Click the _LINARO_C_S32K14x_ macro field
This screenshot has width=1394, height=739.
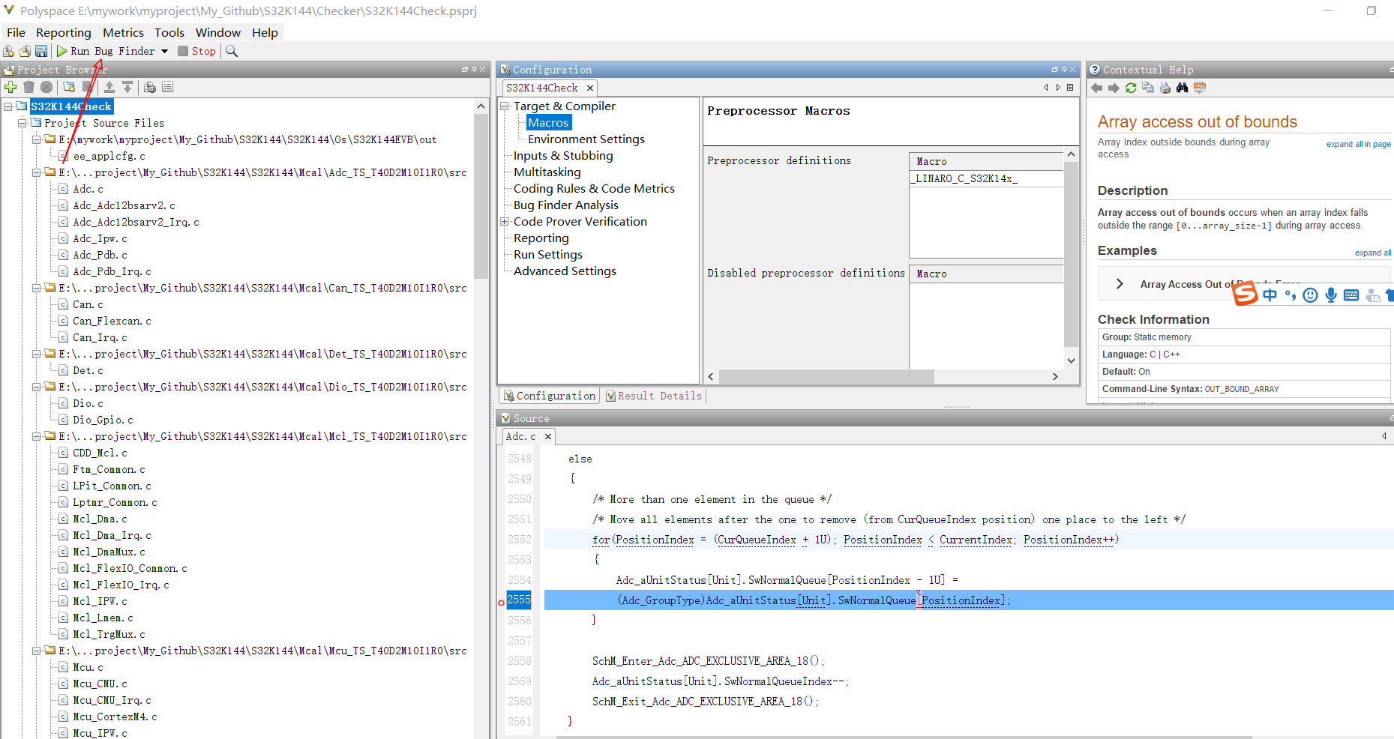[985, 178]
